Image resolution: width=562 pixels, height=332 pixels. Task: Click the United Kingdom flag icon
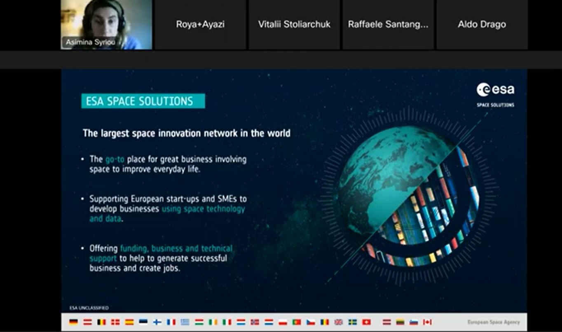tap(338, 322)
